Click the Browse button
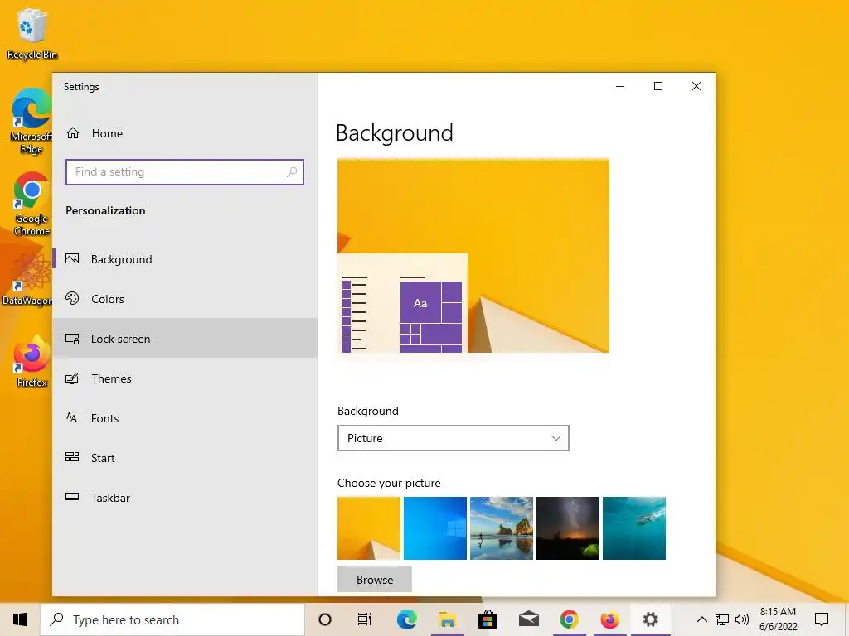Image resolution: width=849 pixels, height=636 pixels. [x=375, y=579]
